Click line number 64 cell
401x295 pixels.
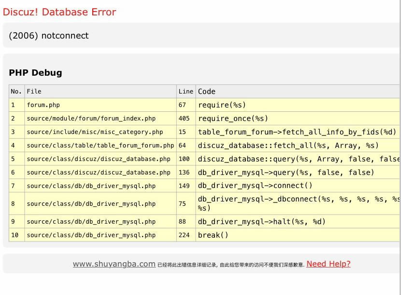coord(186,146)
